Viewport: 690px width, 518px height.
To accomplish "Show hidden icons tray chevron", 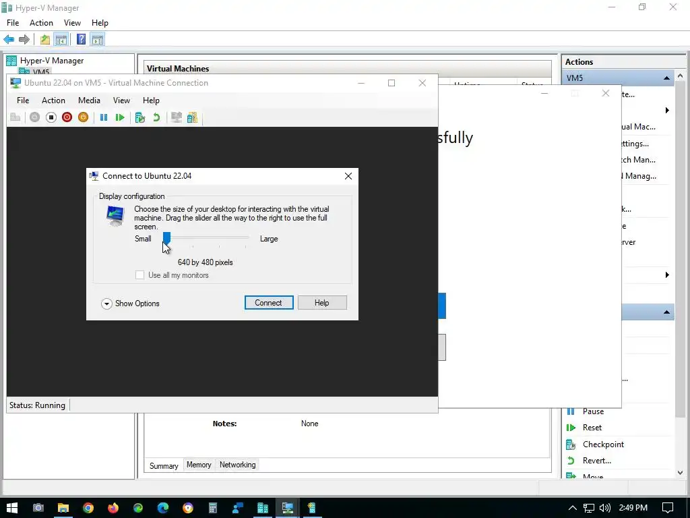I will 573,508.
